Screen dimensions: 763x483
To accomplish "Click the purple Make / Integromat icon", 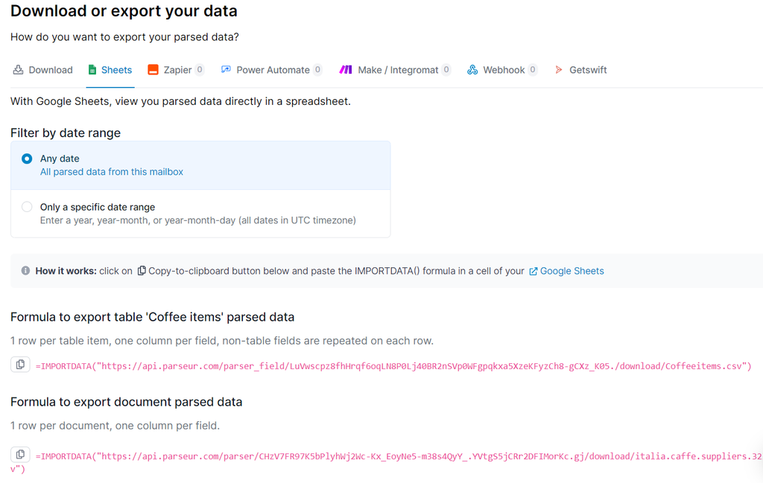I will [346, 69].
